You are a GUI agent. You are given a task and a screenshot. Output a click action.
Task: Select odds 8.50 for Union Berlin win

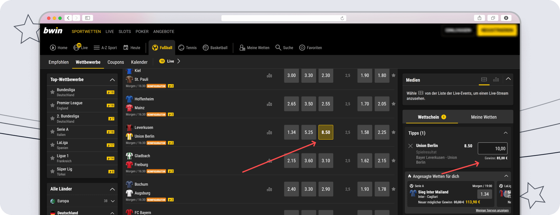[326, 132]
